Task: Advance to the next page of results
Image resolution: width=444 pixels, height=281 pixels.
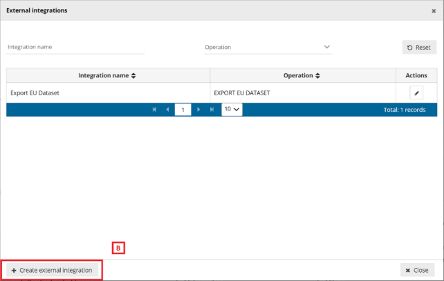Action: point(198,110)
